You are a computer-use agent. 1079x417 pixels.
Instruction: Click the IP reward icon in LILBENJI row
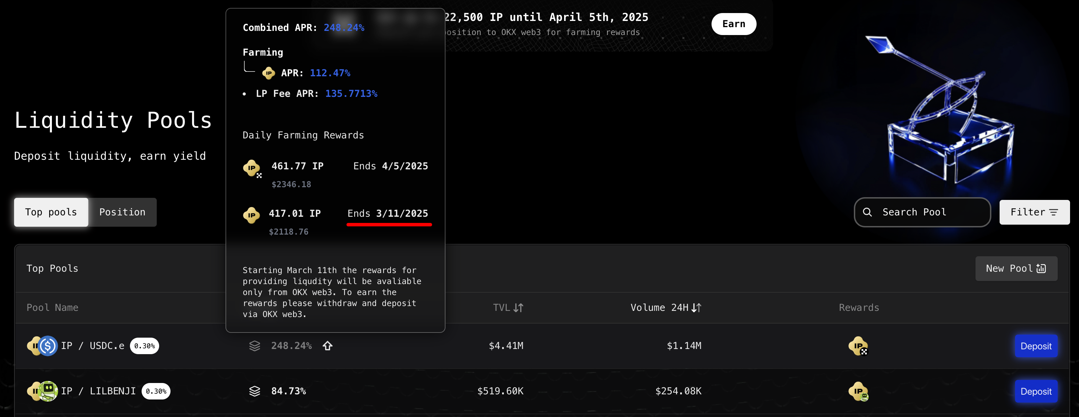click(858, 392)
